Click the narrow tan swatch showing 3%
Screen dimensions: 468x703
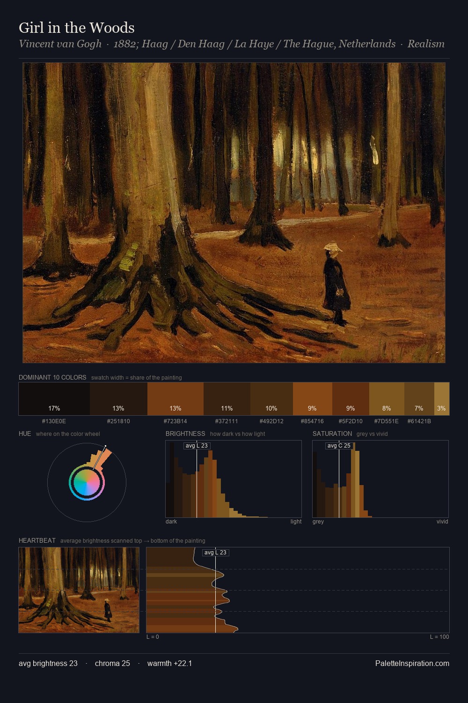click(x=442, y=399)
